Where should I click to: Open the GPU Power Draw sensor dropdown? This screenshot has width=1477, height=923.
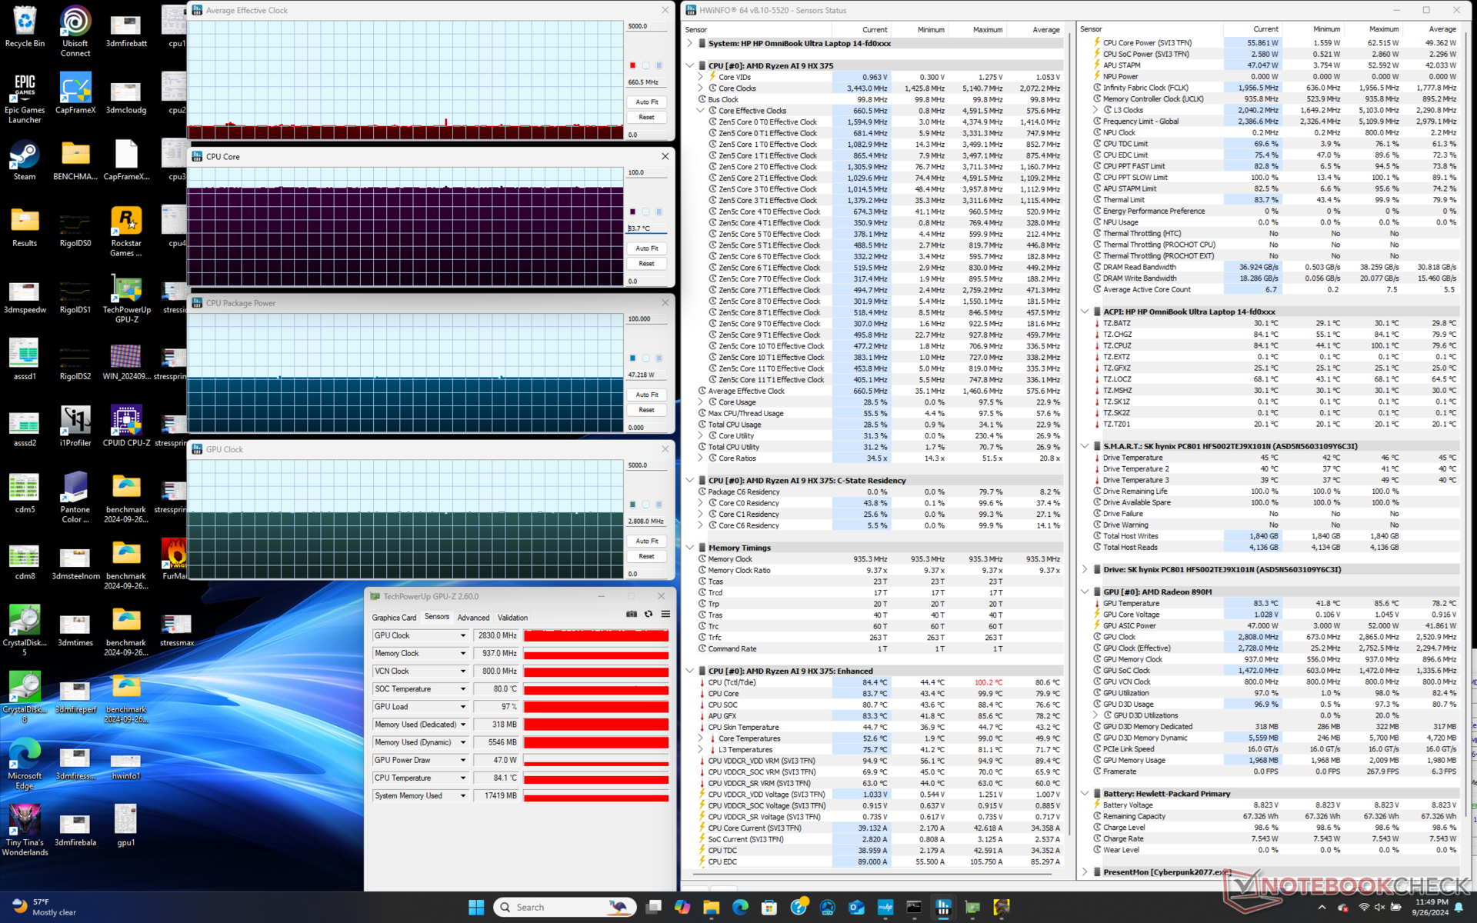(463, 760)
